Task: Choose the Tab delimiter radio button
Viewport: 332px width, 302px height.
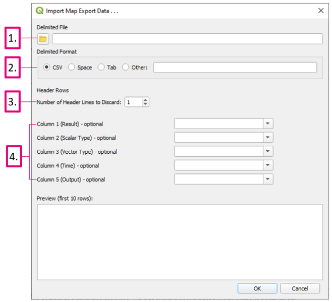Action: click(101, 68)
